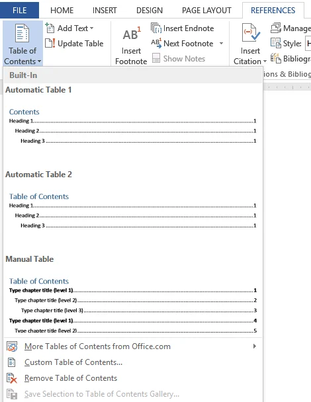
Task: Click the Manage Sources label
Action: click(297, 28)
